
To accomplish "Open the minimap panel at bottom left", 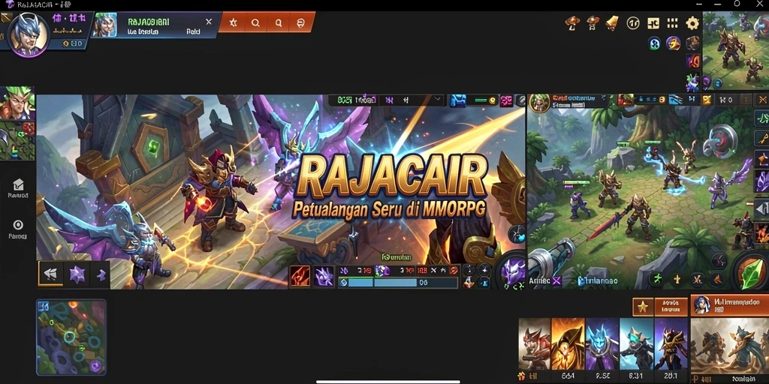I will pos(71,337).
